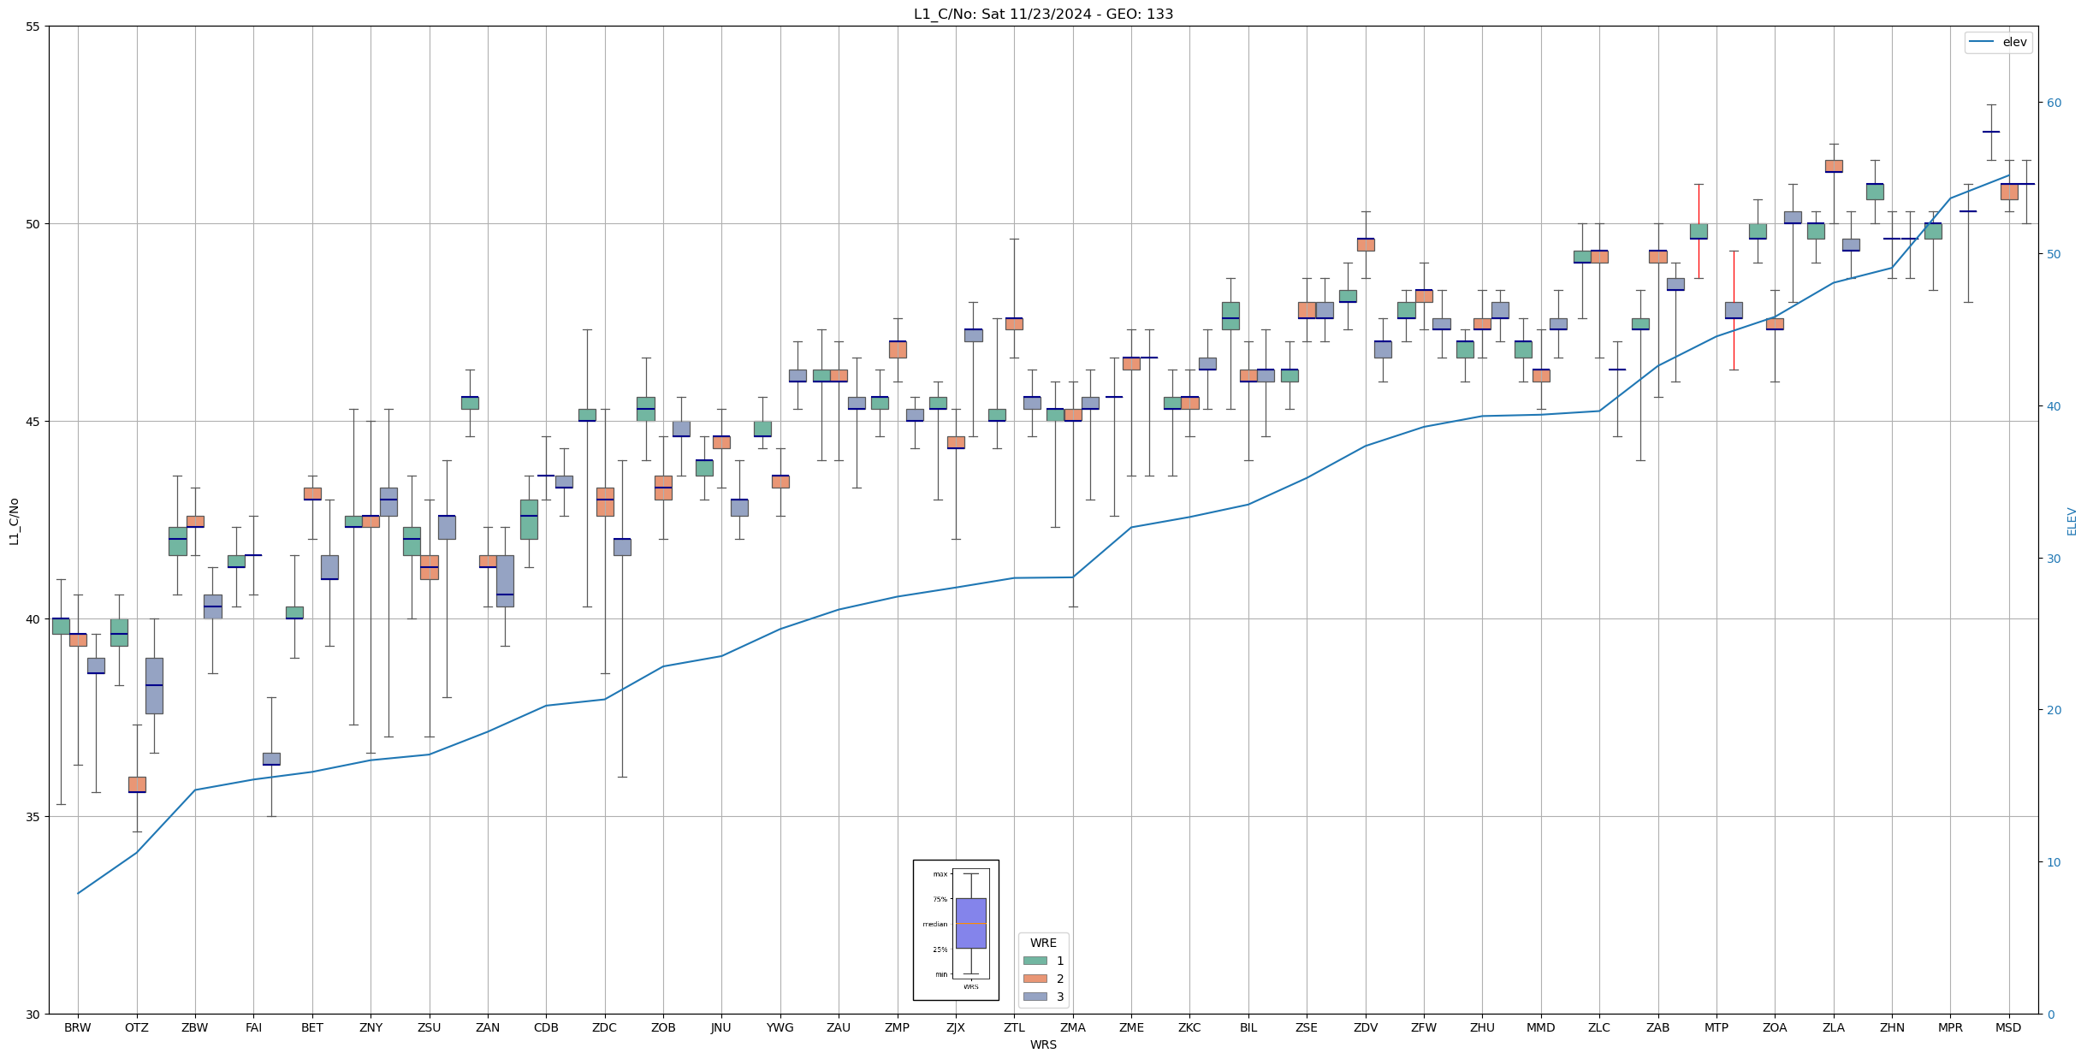This screenshot has height=1059, width=2087.
Task: Click the MSD station tick label
Action: pyautogui.click(x=2008, y=1027)
